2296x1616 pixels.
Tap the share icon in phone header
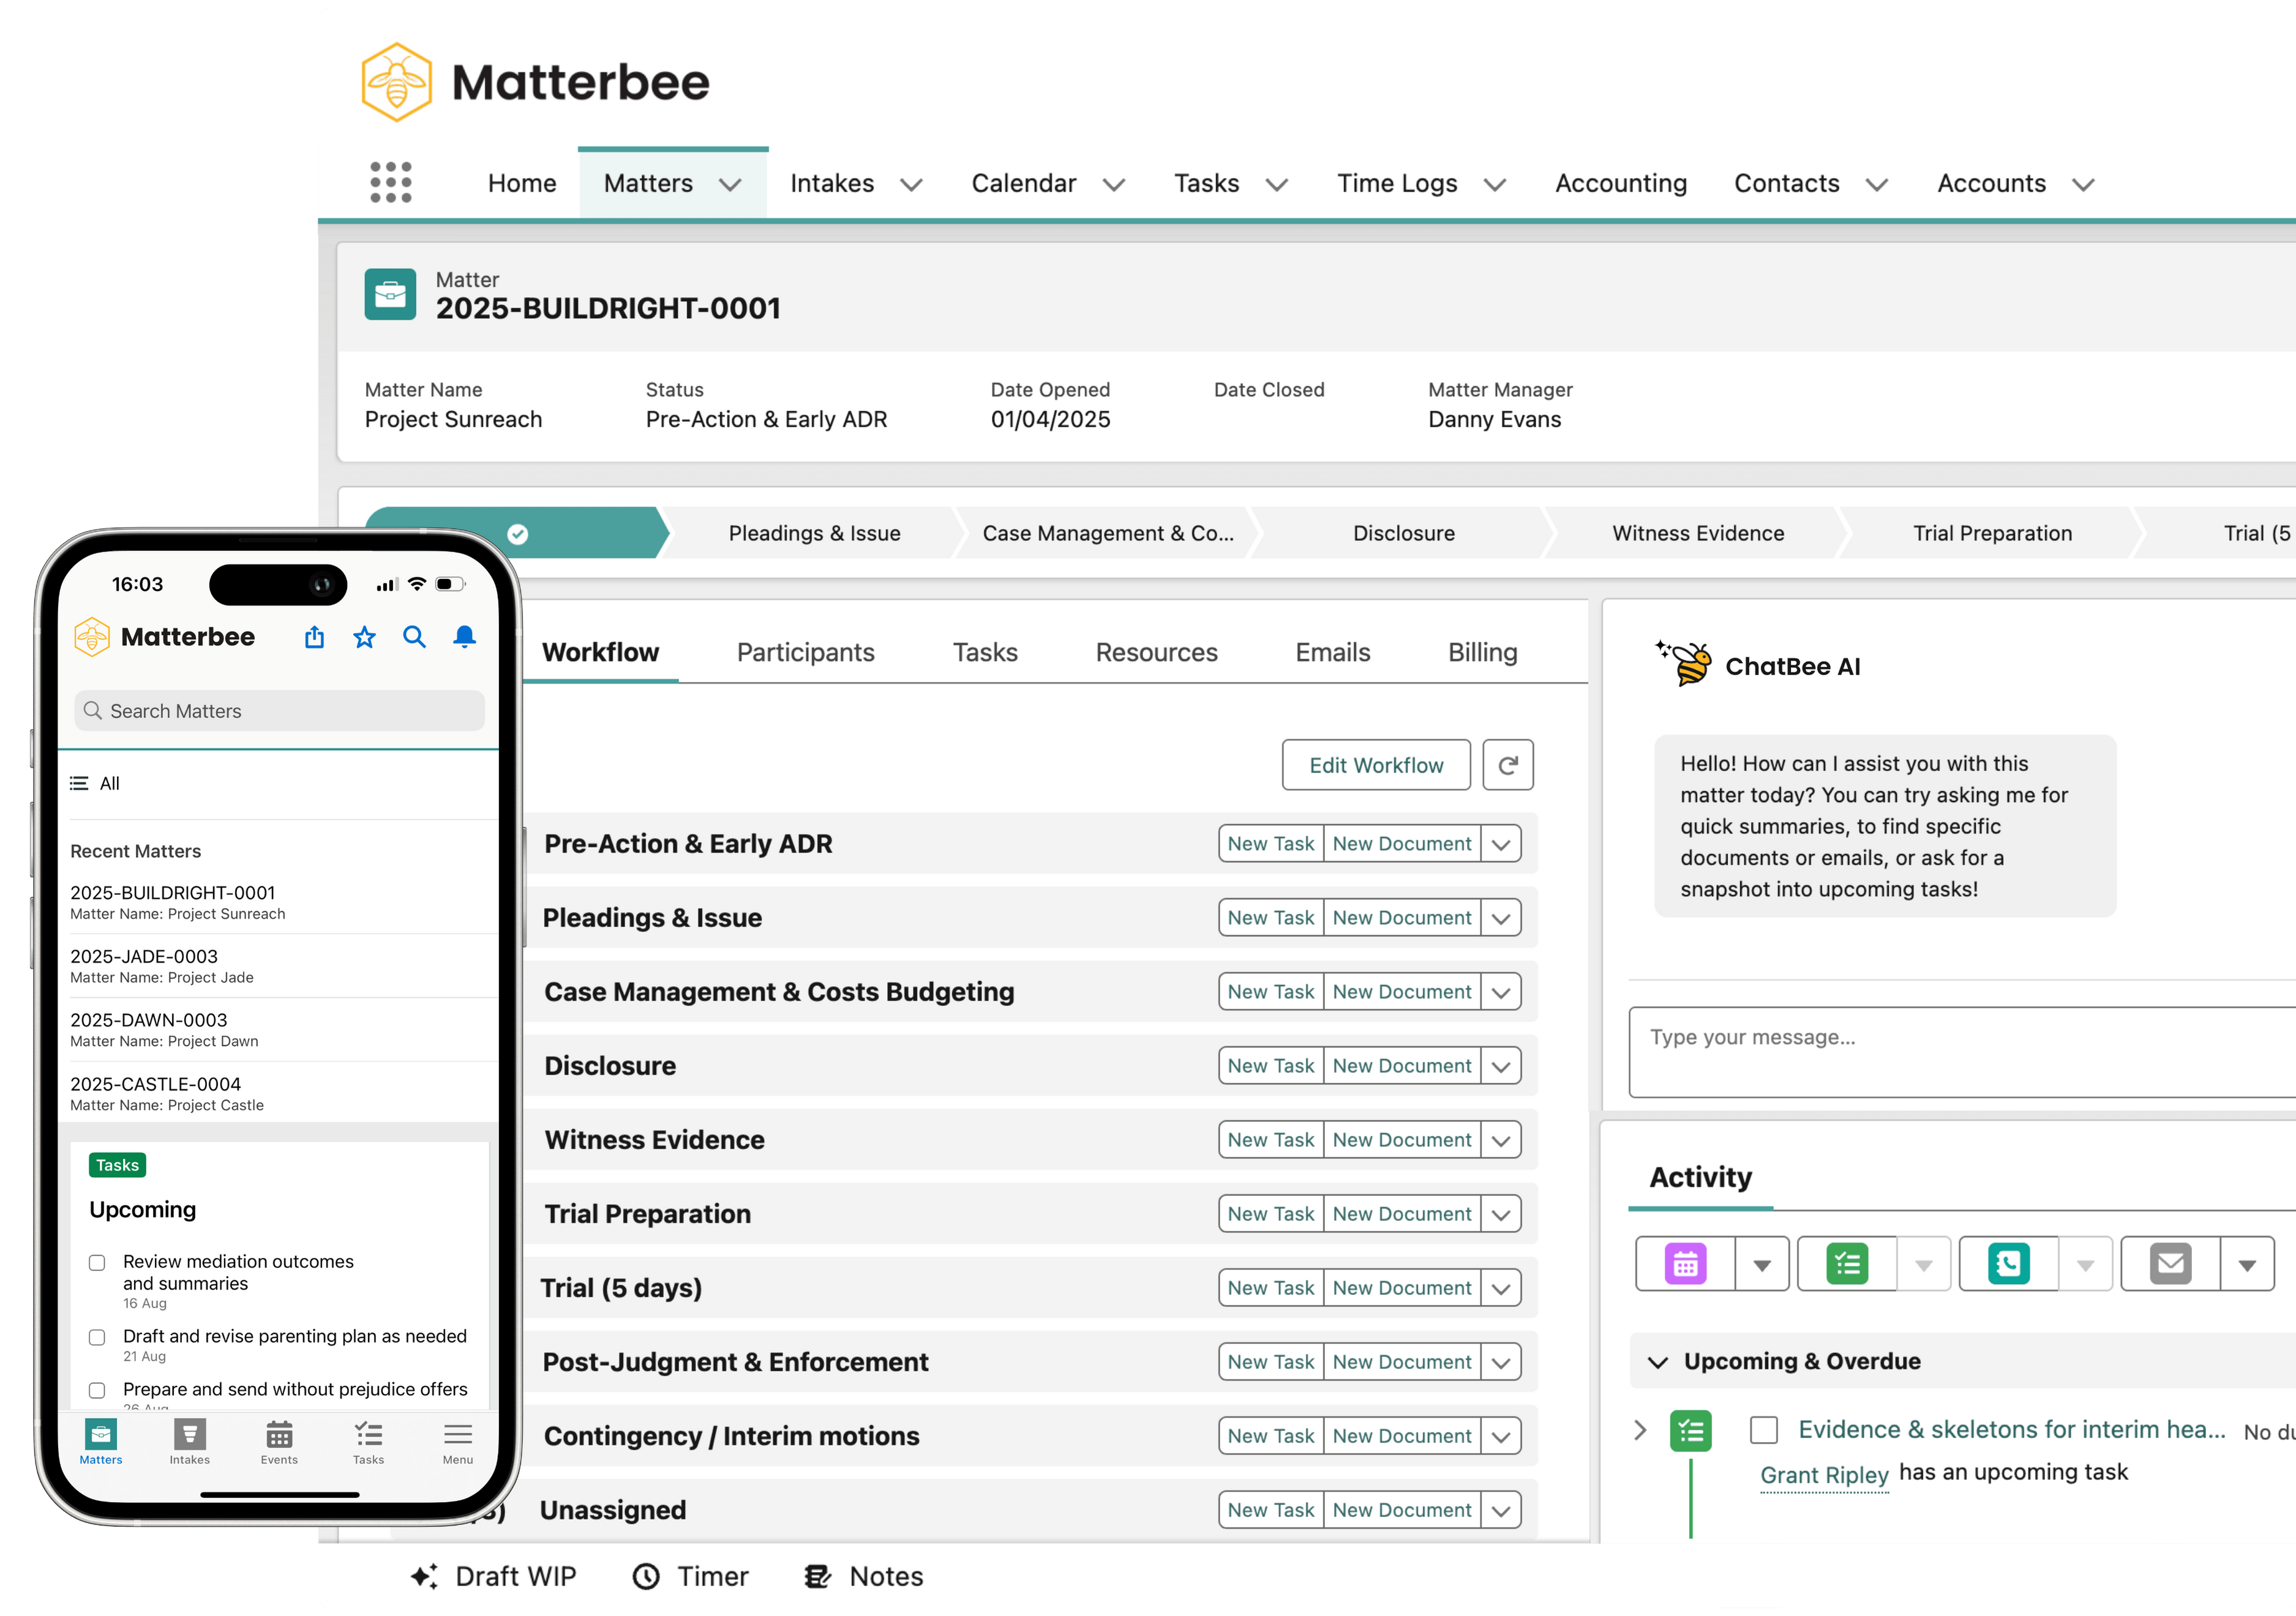[x=314, y=637]
